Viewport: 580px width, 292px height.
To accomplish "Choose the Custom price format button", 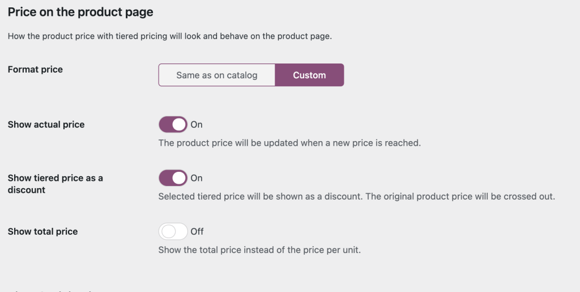I will [309, 75].
